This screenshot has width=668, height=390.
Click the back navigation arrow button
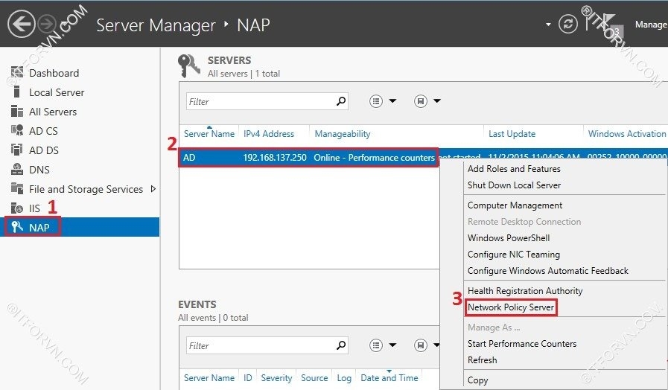22,25
